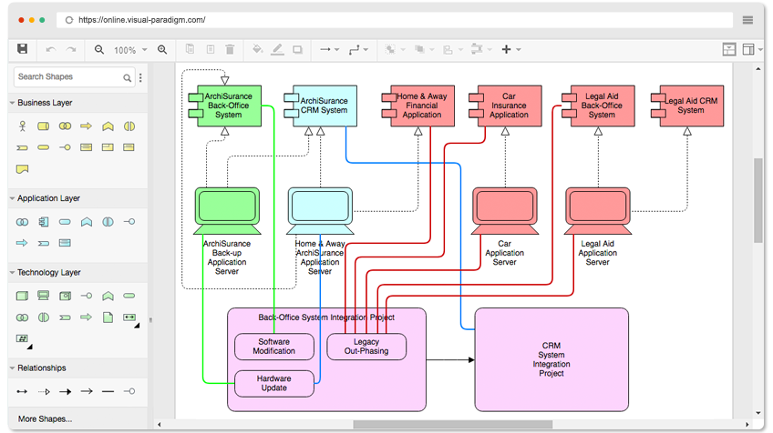Click the zoom in magnifier
Viewport: 773px width, 433px height.
click(162, 50)
